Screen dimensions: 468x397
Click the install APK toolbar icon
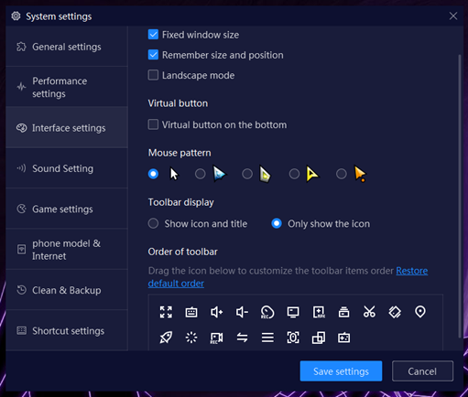click(319, 312)
